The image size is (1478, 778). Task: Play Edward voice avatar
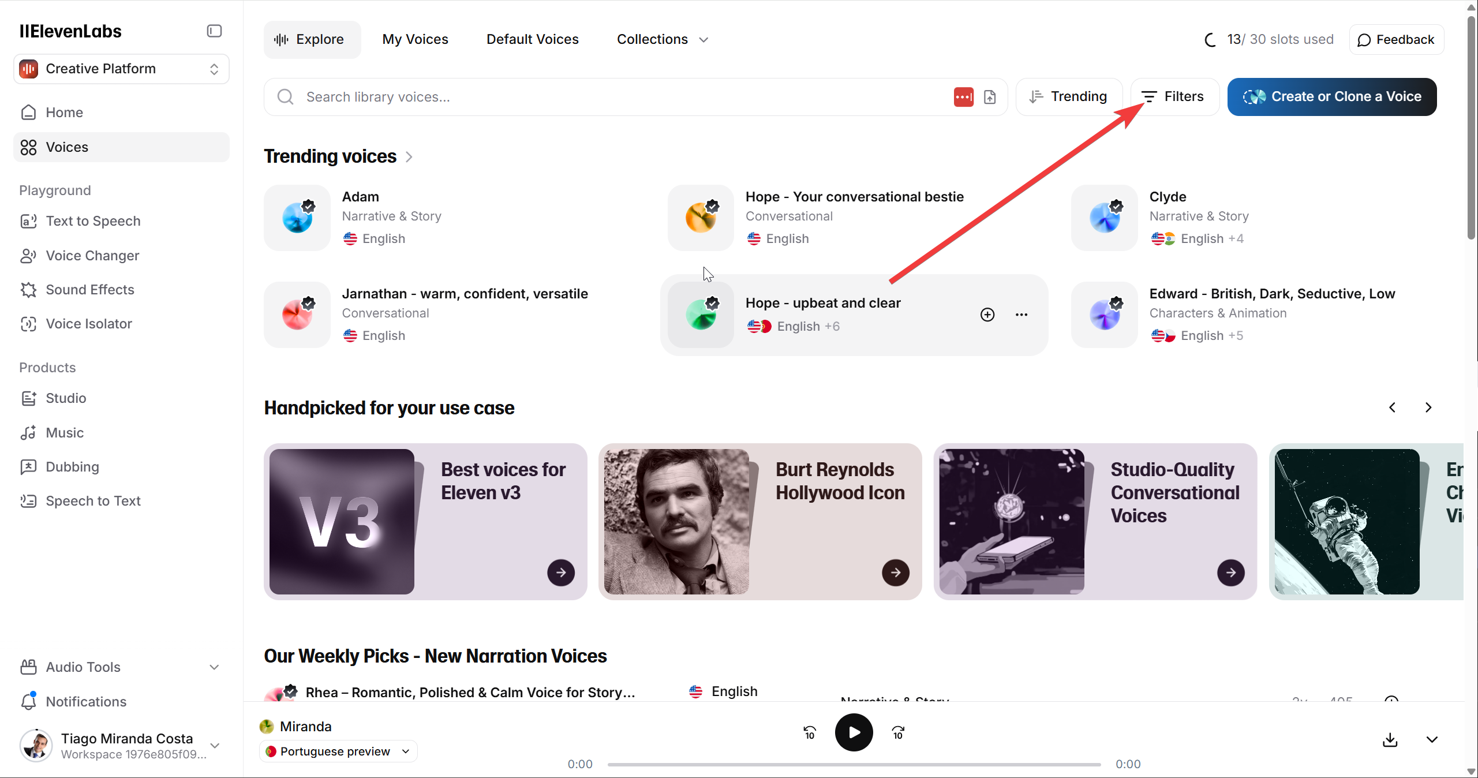[x=1105, y=315]
